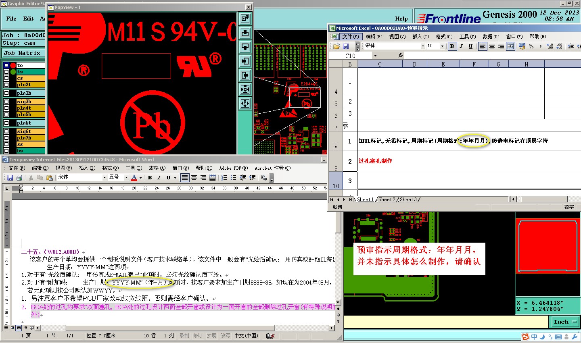Click four-arrow pan icon in Popview toolbar
This screenshot has height=343, width=581.
pos(245,104)
